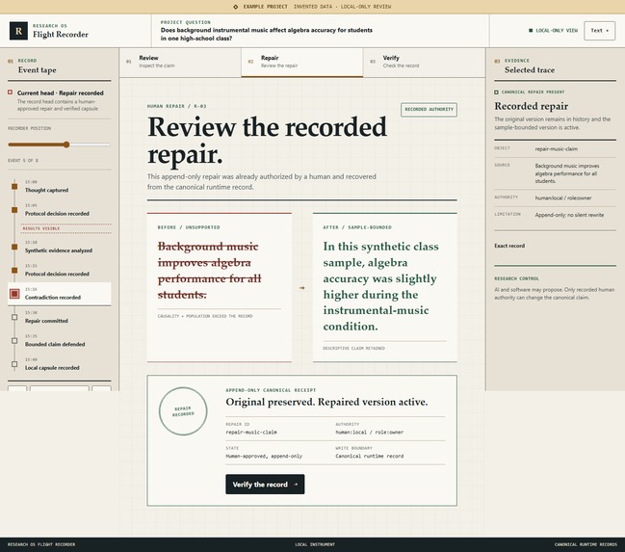Click the Local Instrument footer label
The width and height of the screenshot is (625, 552).
315,544
